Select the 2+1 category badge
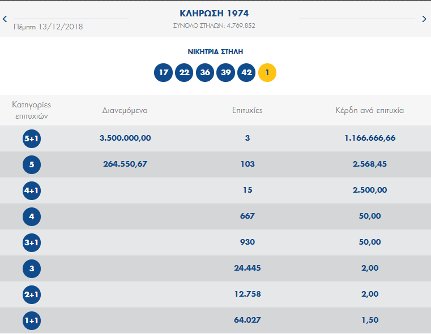The image size is (431, 334). point(32,295)
